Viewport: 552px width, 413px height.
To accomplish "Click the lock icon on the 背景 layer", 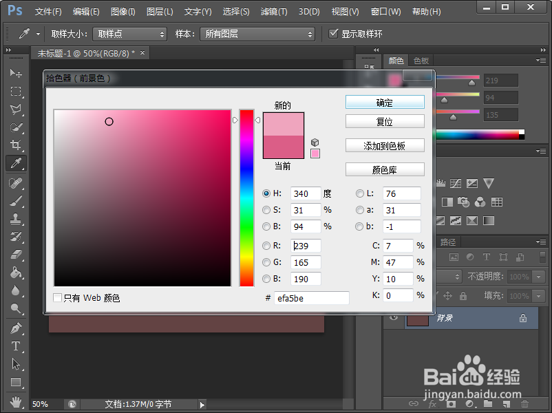I will tap(522, 318).
